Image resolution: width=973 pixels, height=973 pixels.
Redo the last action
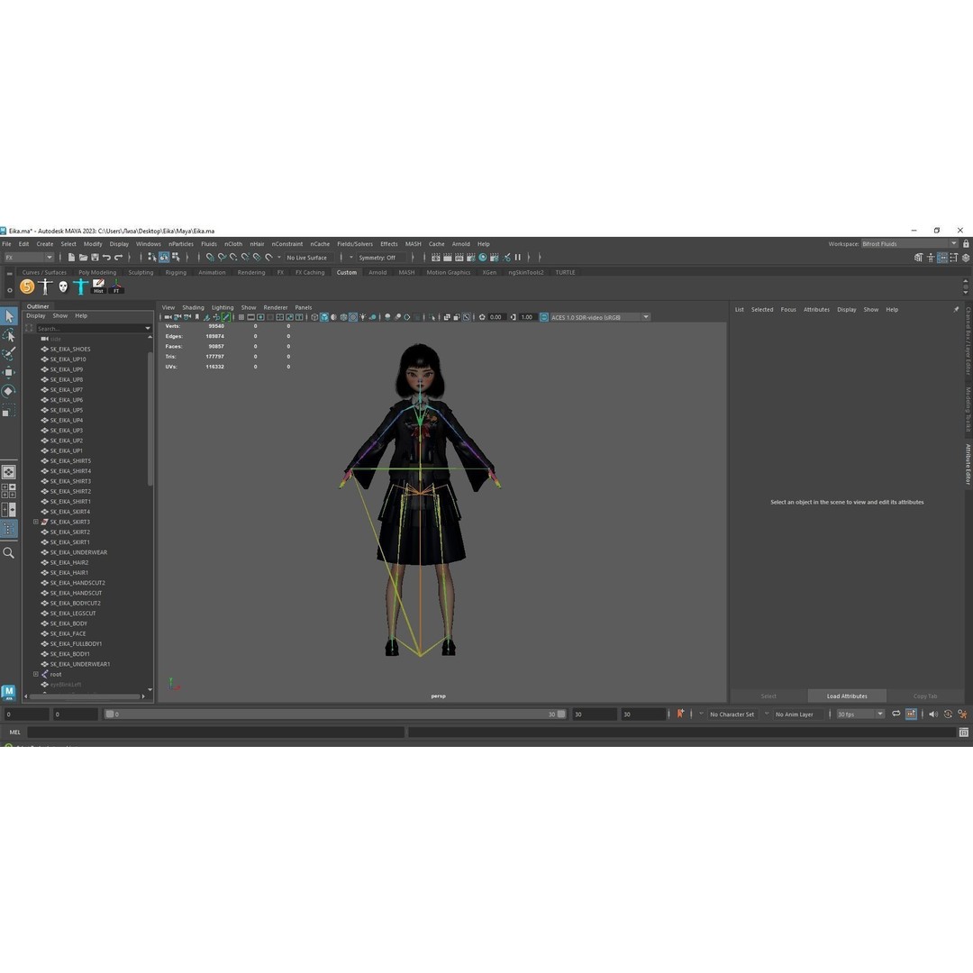coord(119,257)
